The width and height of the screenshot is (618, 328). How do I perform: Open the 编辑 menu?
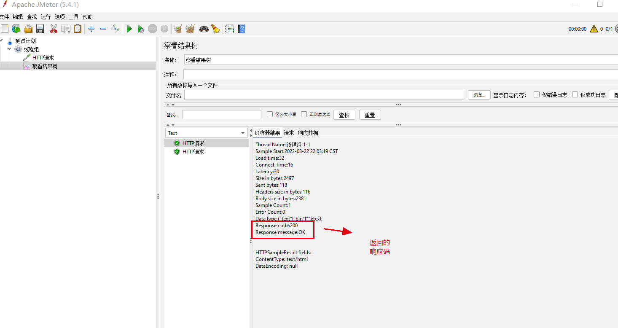point(18,17)
